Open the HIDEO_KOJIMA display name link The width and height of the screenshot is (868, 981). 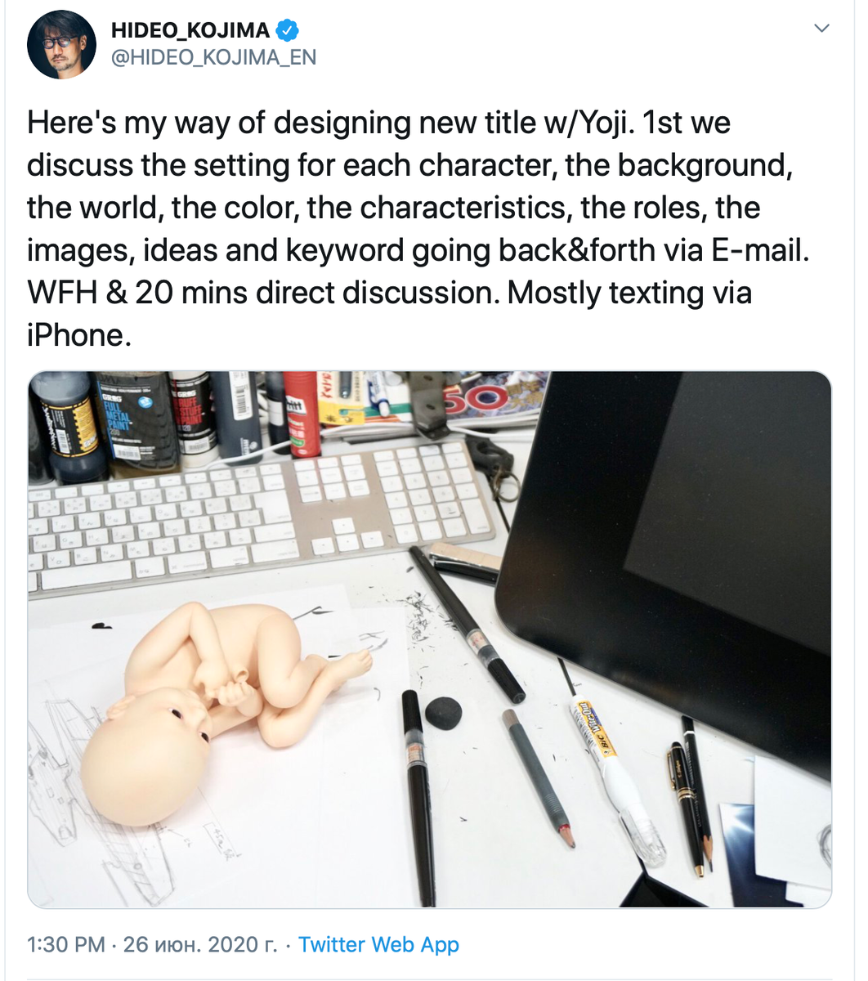pyautogui.click(x=190, y=31)
